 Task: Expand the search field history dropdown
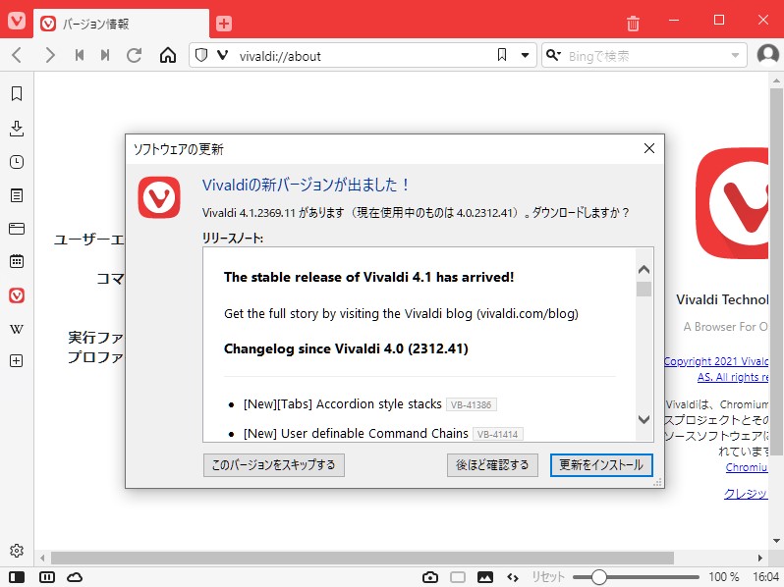(735, 55)
